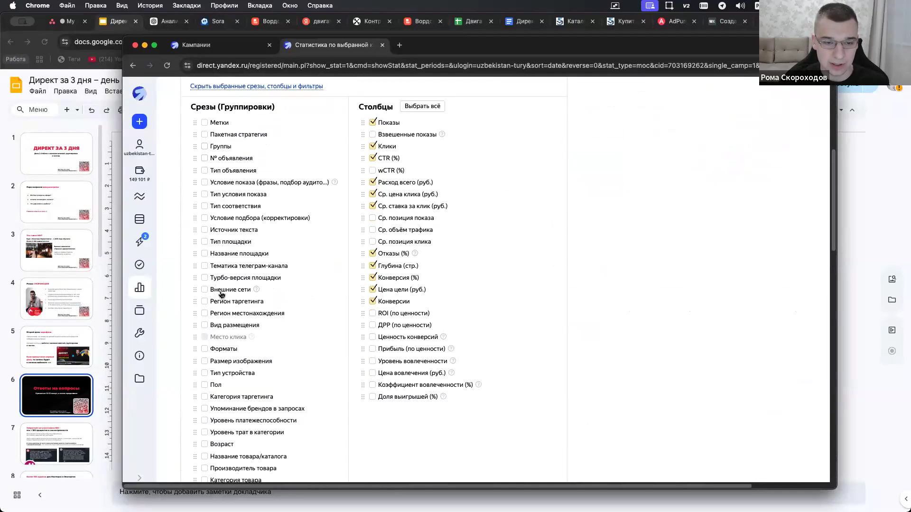Screen dimensions: 911x512
Task: Click help icon next to Внешние сети
Action: [256, 289]
